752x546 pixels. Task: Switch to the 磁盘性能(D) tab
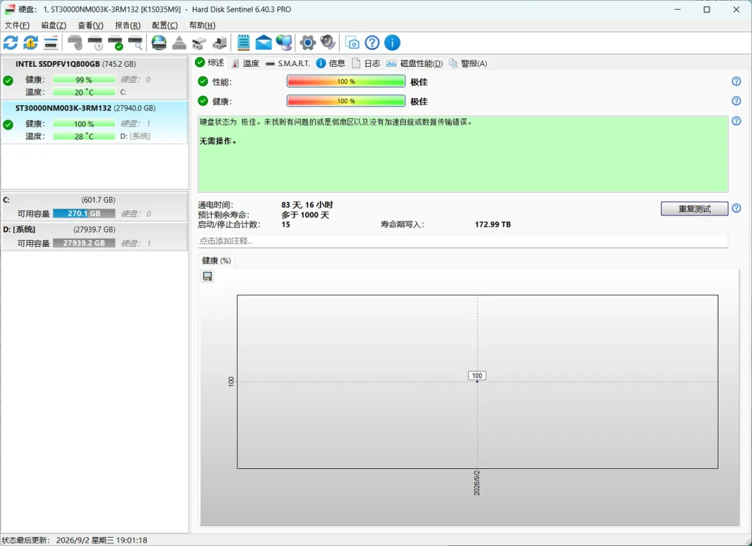[415, 63]
